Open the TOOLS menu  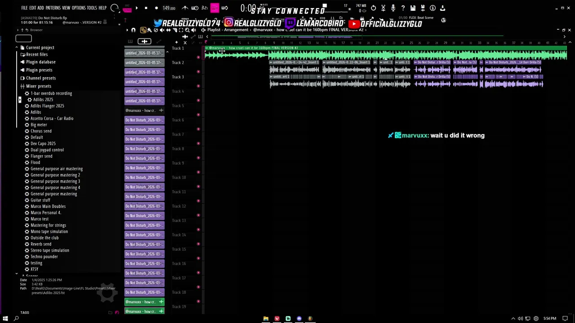point(92,8)
